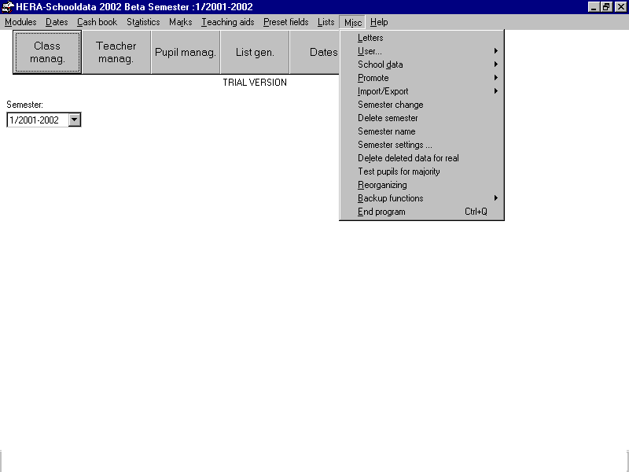Screen dimensions: 629x472
Task: Close the HERA-Schooldata window
Action: [x=620, y=7]
